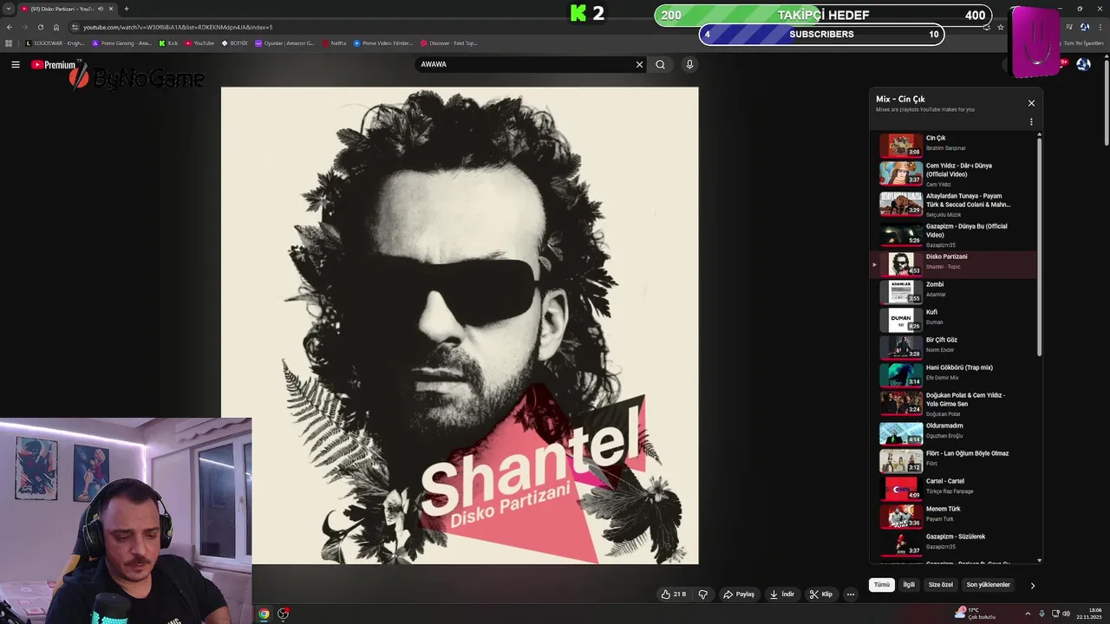Close the Mix - Cin Çık playlist panel
Screen dimensions: 1110x624
coord(1031,103)
